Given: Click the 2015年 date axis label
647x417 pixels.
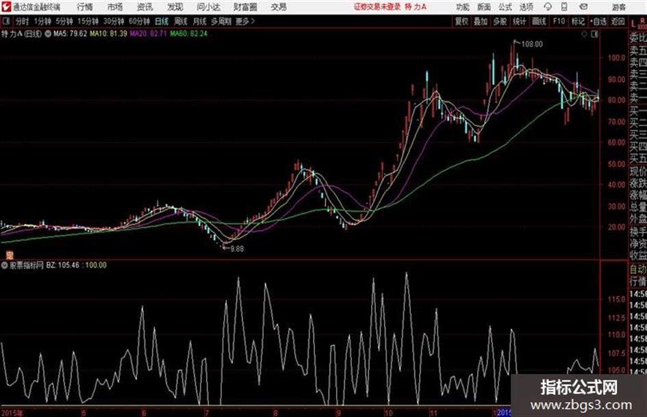Looking at the screenshot, I should pos(12,413).
